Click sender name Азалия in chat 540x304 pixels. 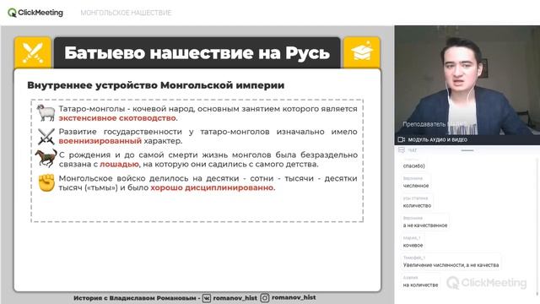410,278
